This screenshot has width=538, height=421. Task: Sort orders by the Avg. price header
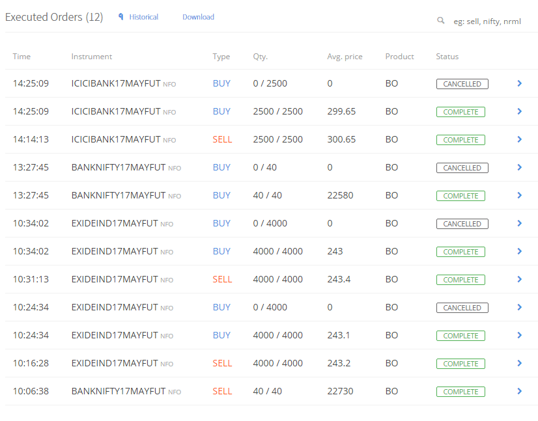pos(345,57)
